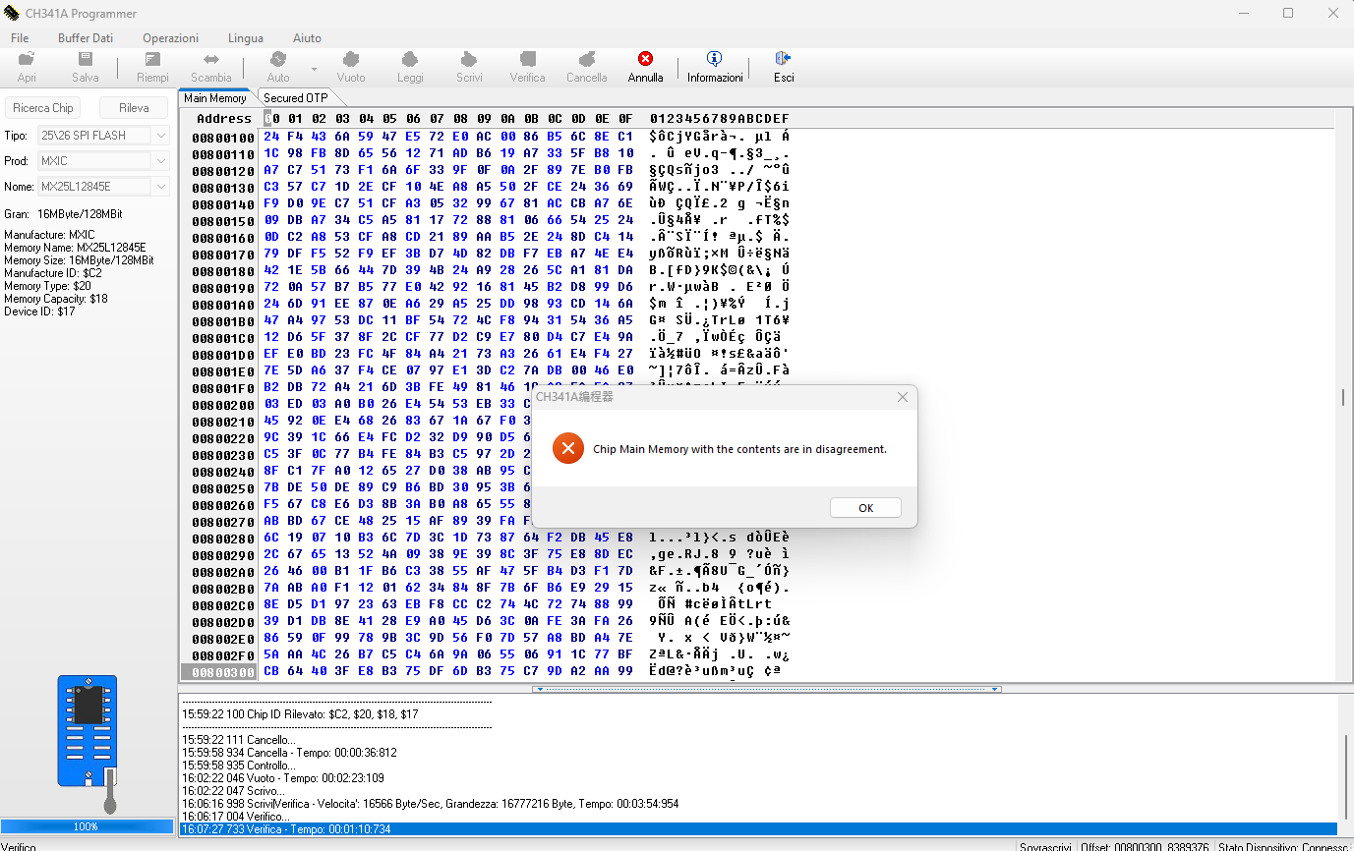
Task: Switch to the Main Memory tab
Action: coord(215,98)
